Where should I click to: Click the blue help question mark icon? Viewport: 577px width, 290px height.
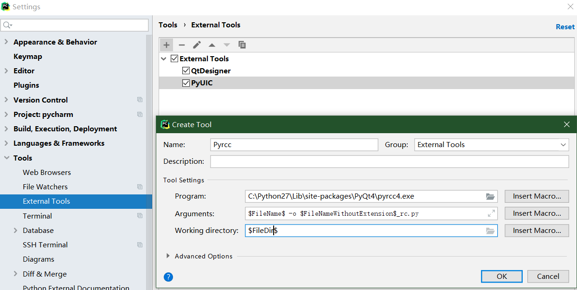click(168, 277)
